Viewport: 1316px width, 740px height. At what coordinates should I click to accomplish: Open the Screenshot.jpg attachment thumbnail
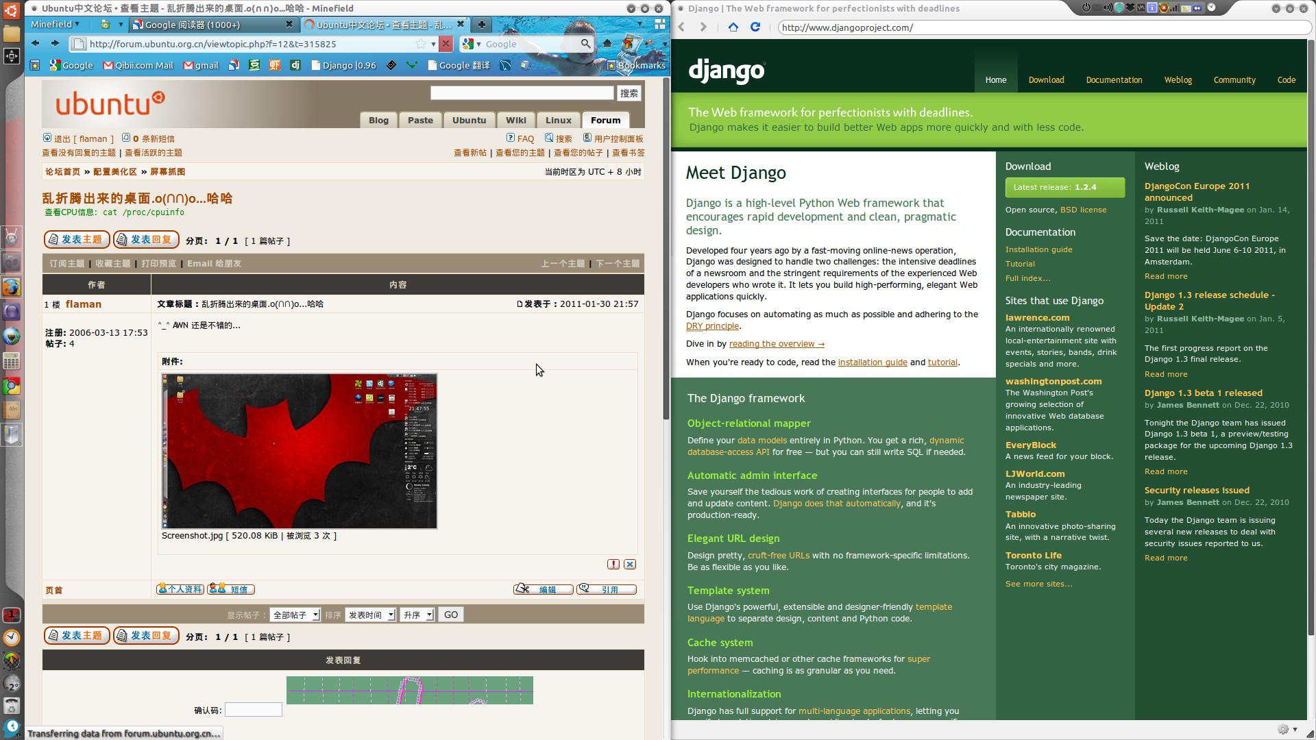300,451
